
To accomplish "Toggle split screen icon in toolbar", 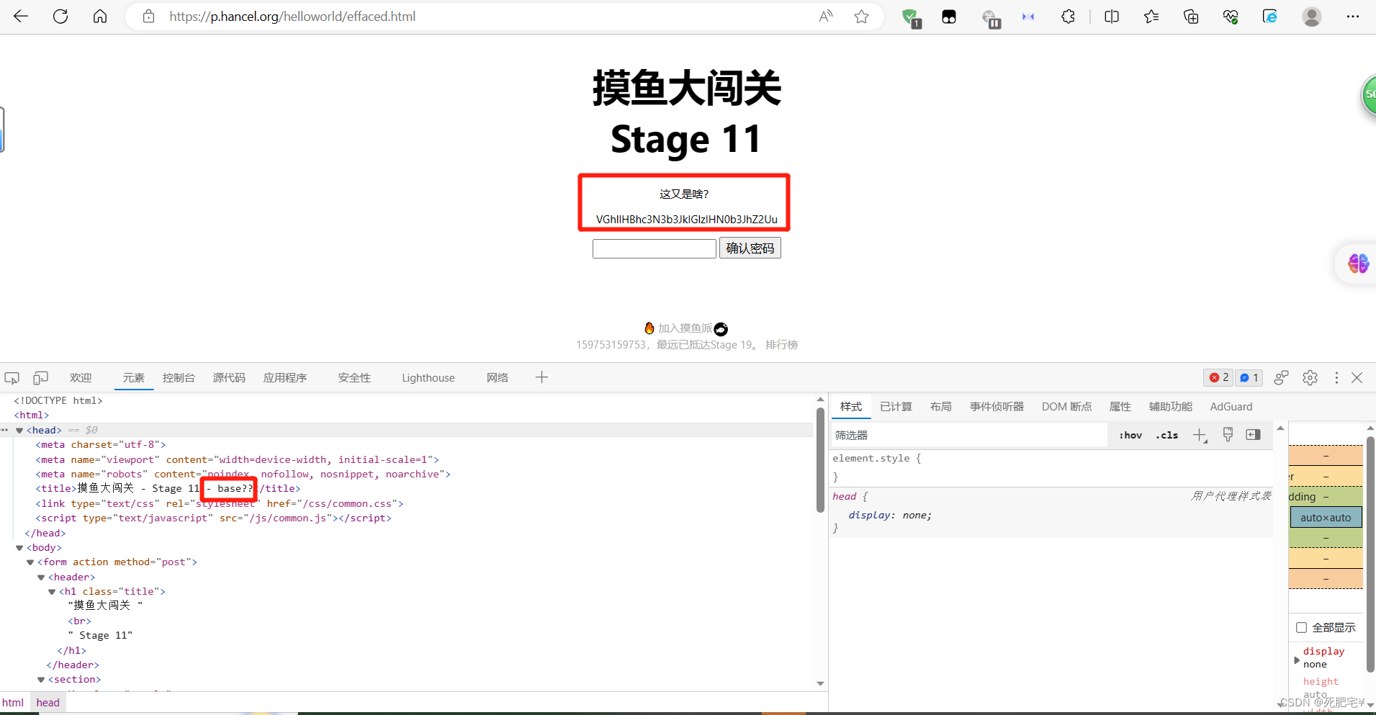I will pyautogui.click(x=1112, y=16).
